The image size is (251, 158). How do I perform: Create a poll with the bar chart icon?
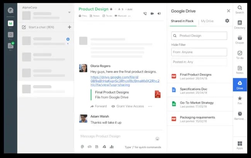pyautogui.click(x=112, y=146)
